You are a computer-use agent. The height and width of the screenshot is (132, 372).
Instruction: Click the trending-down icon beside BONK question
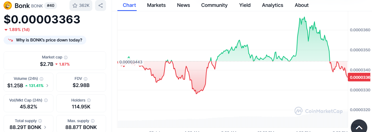[11, 40]
